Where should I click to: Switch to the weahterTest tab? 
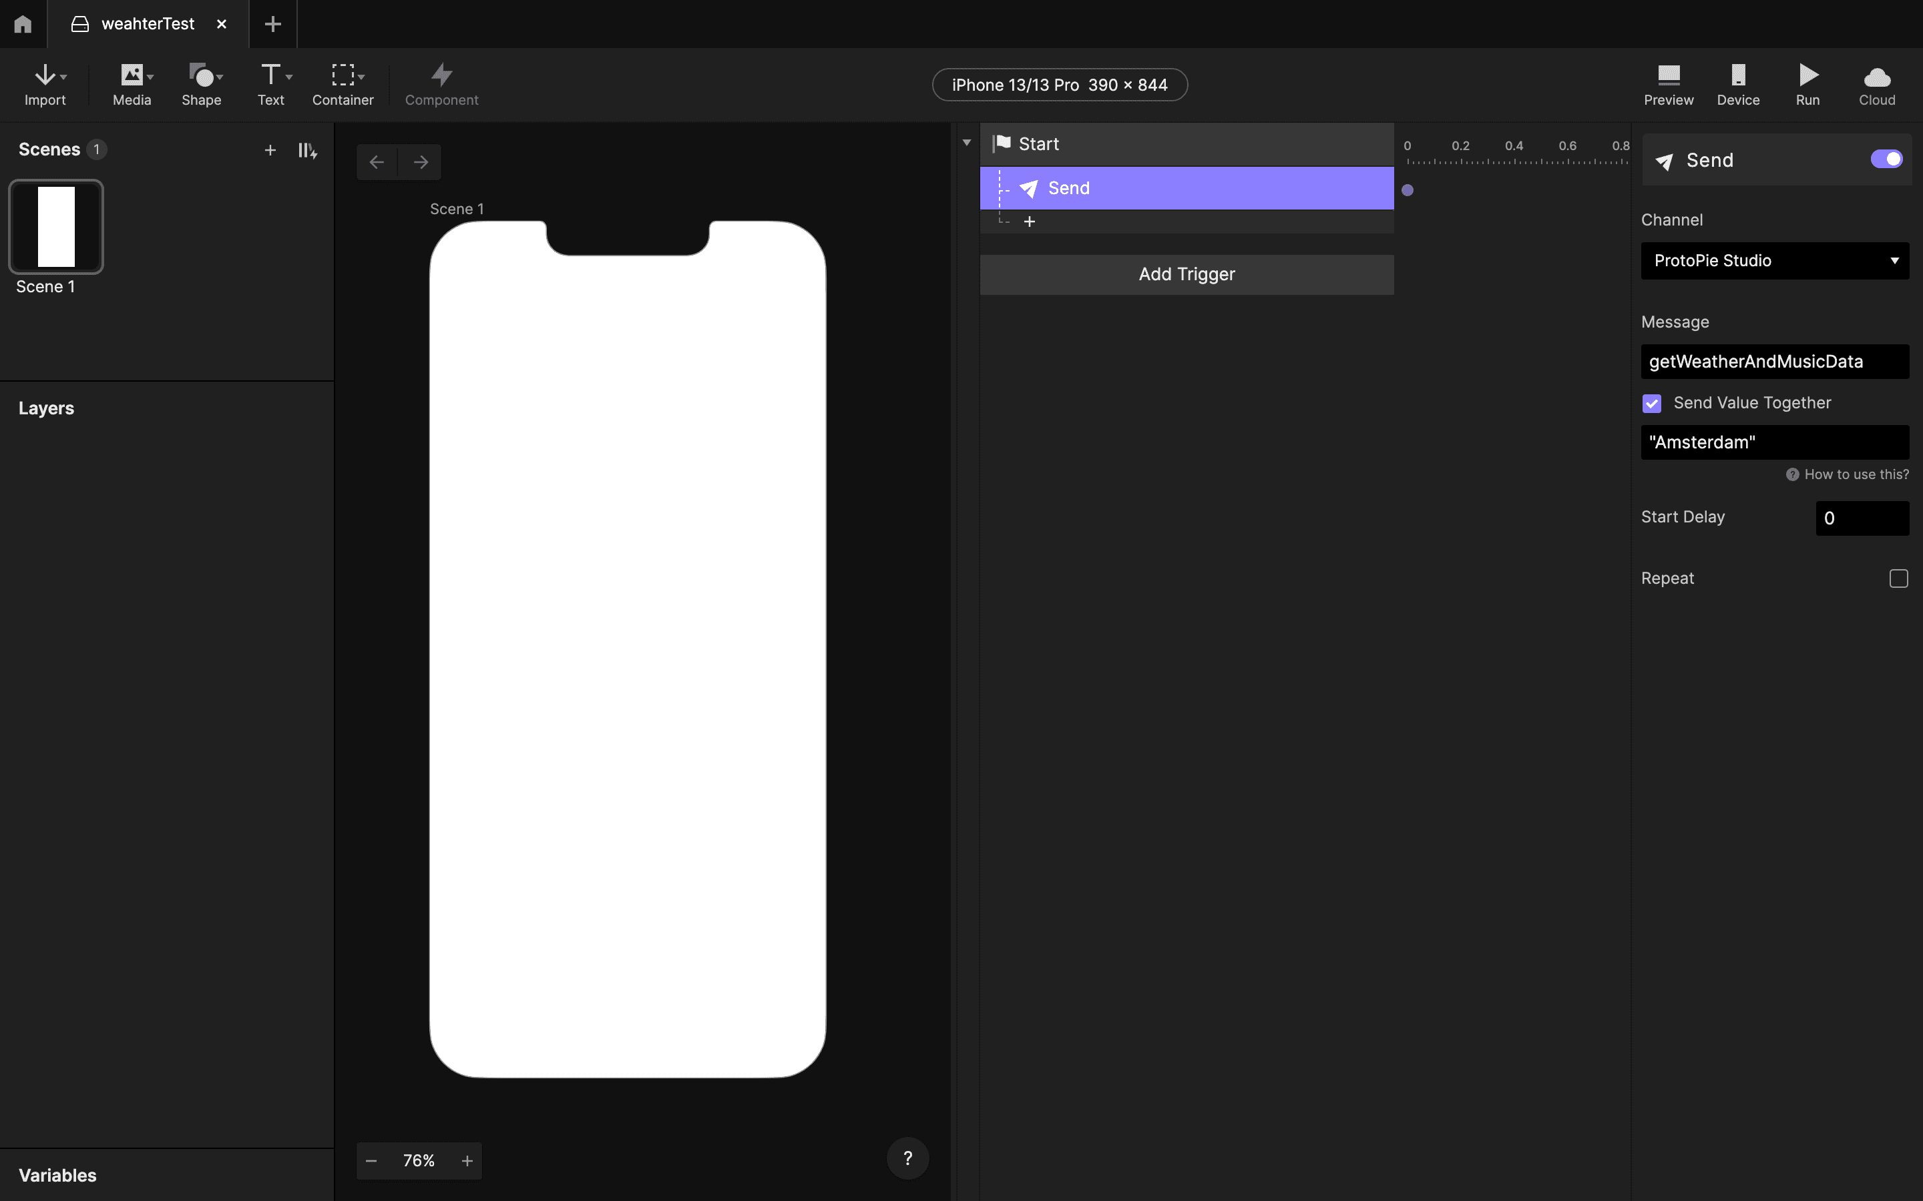coord(148,24)
